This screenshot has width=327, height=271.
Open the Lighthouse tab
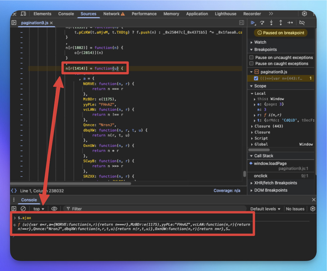(x=226, y=14)
